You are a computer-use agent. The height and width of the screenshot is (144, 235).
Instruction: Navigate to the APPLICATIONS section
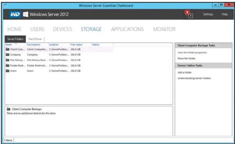(127, 29)
